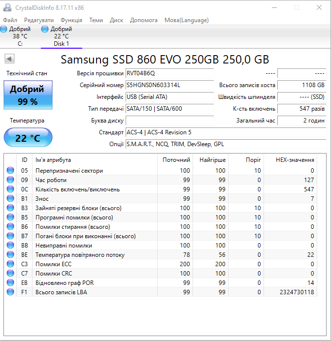This screenshot has height=341, width=331.
Task: Open the Допомога menu
Action: pos(143,20)
